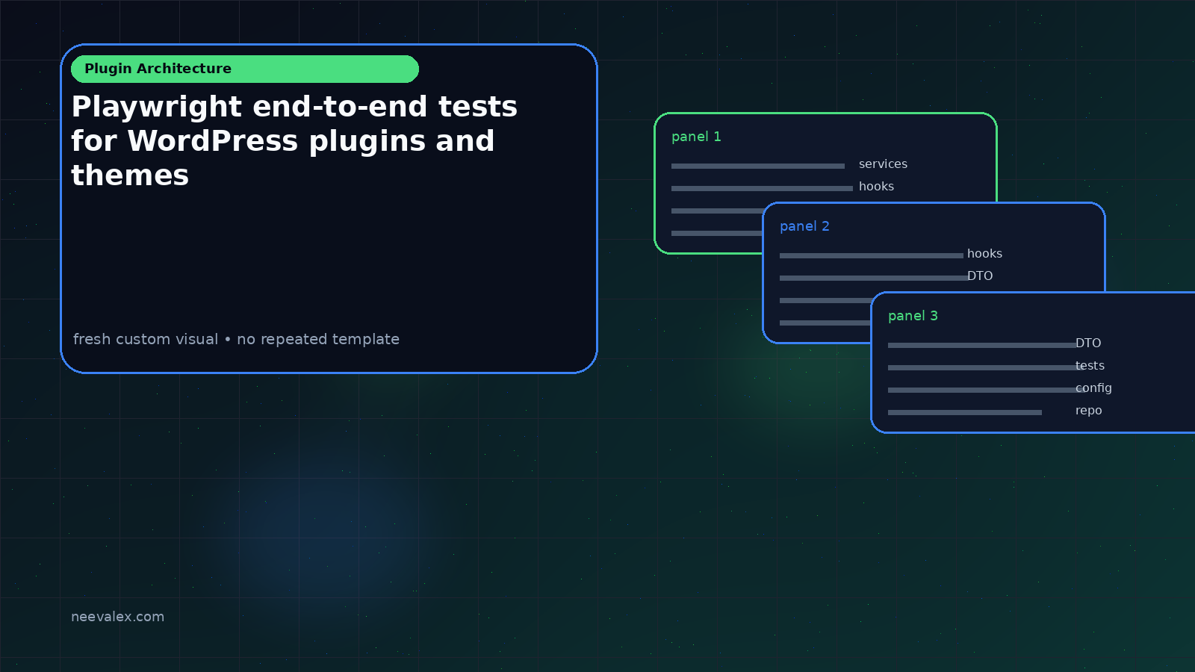This screenshot has height=672, width=1195.
Task: Click 'tests' label in panel 3
Action: pyautogui.click(x=1090, y=366)
